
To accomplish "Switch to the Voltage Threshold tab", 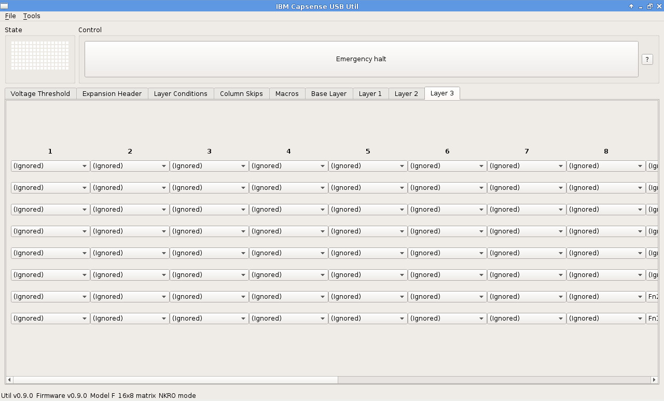I will click(x=40, y=94).
